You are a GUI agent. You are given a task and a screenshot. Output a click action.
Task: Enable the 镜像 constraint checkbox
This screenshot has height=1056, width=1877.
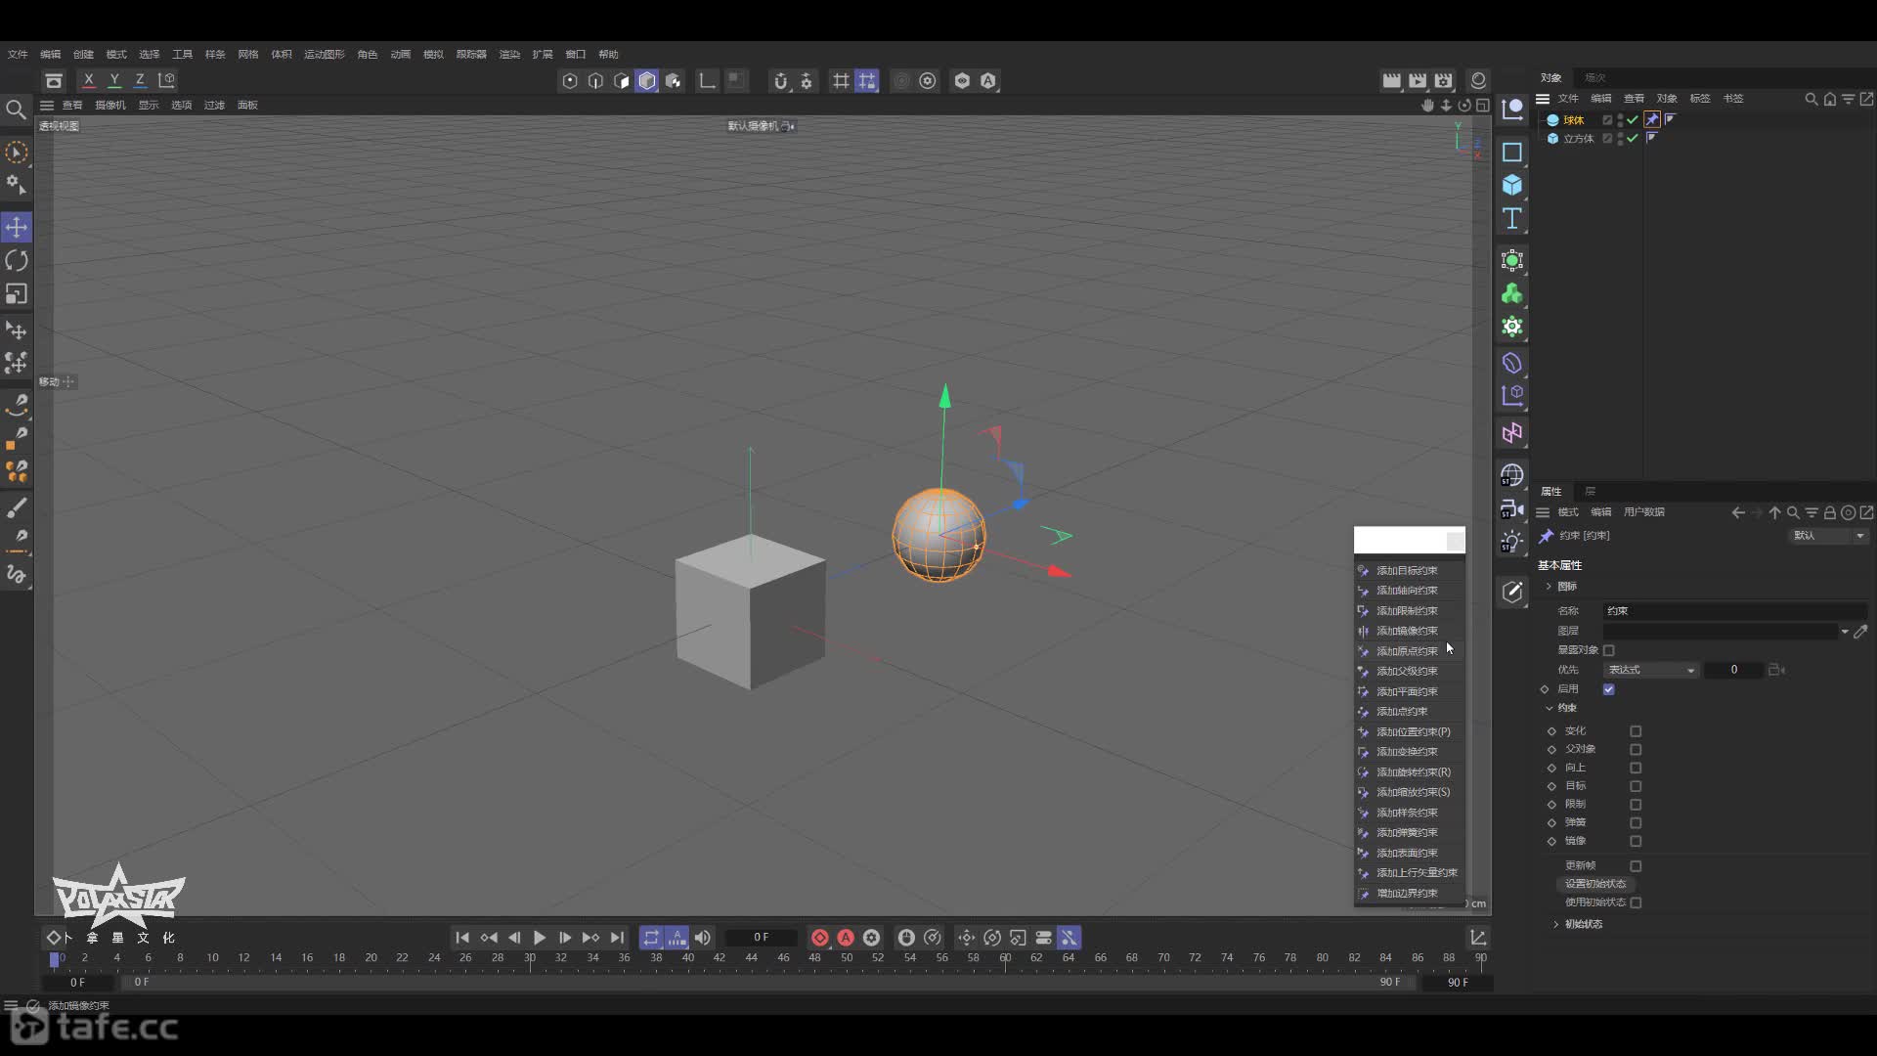click(x=1636, y=841)
